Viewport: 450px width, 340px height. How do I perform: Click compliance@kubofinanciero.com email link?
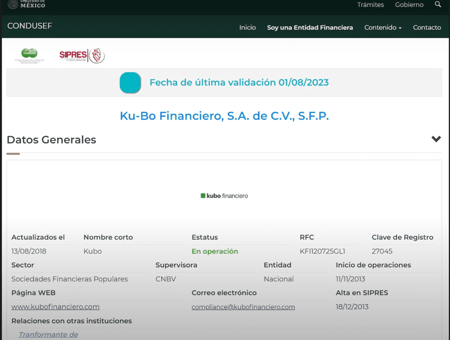(243, 307)
